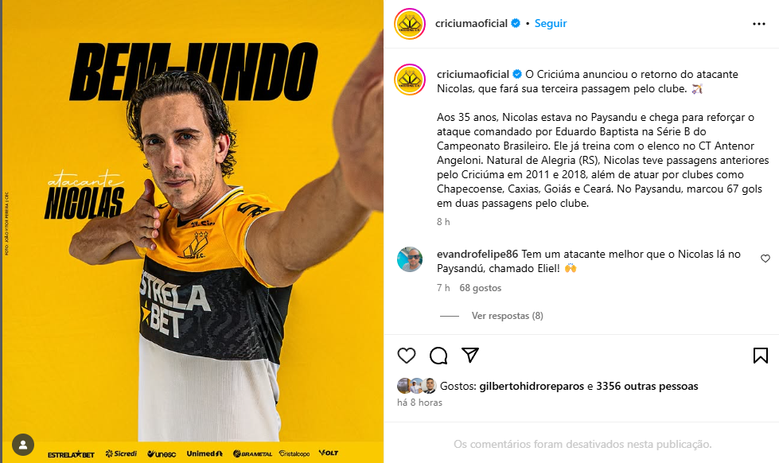Click the Nicolas welcome post image
Image resolution: width=779 pixels, height=463 pixels.
click(193, 231)
